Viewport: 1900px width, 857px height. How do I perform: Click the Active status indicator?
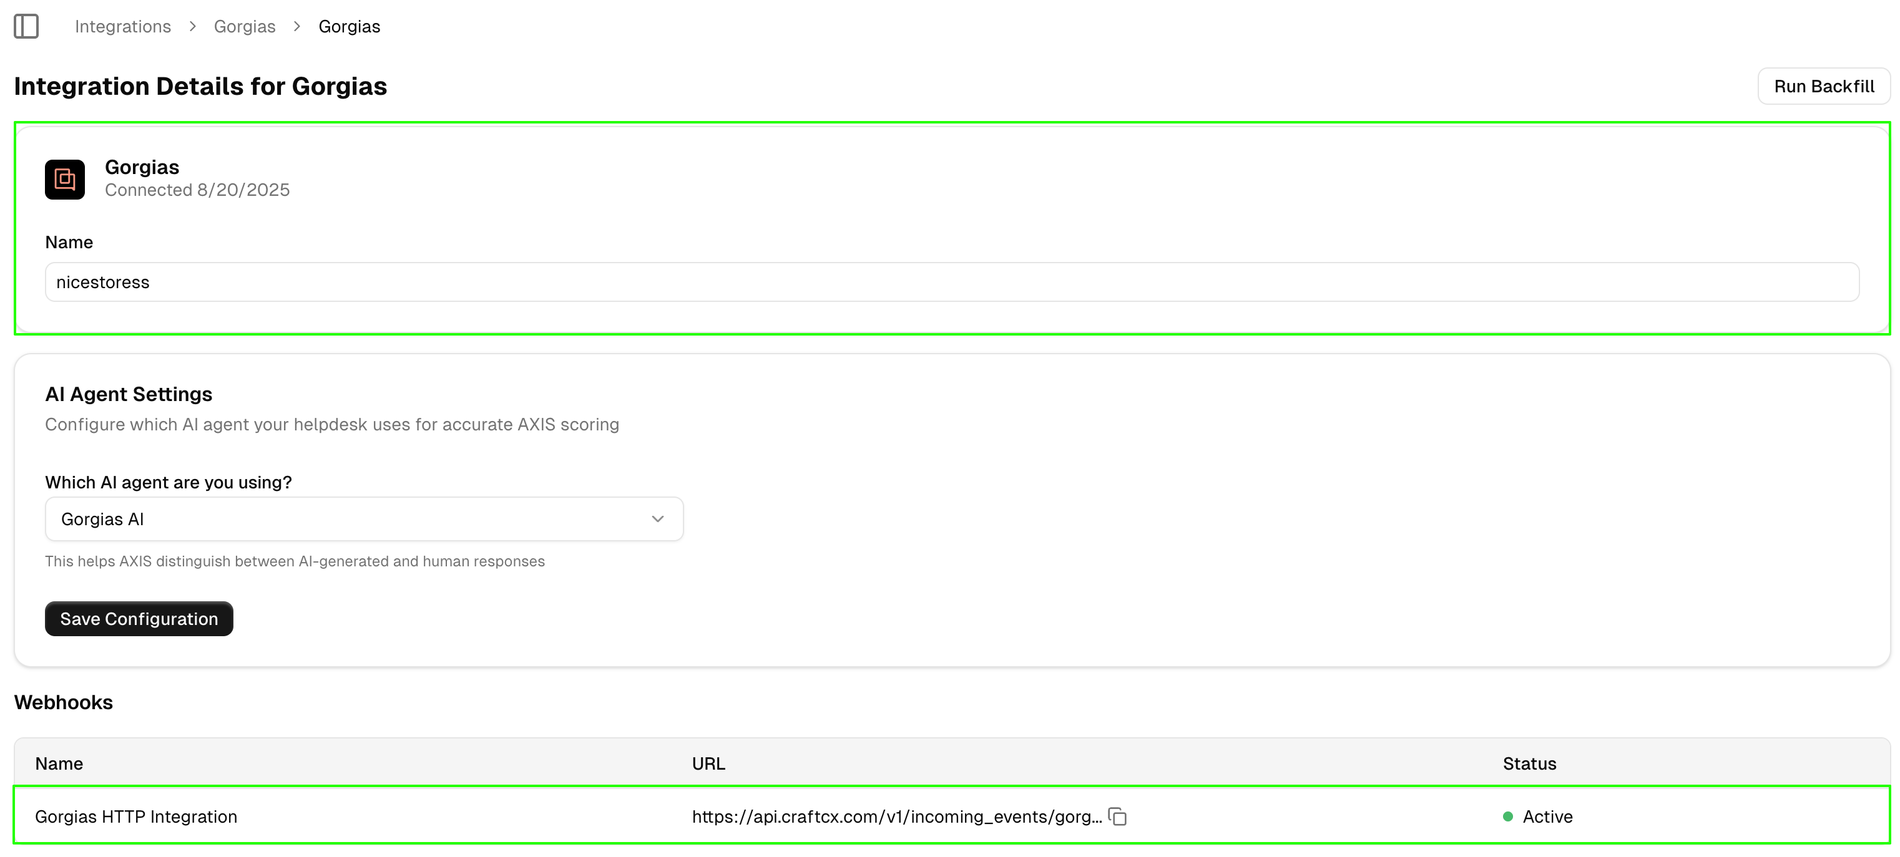coord(1538,816)
